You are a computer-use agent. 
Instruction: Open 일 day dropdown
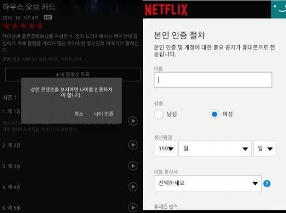point(265,149)
